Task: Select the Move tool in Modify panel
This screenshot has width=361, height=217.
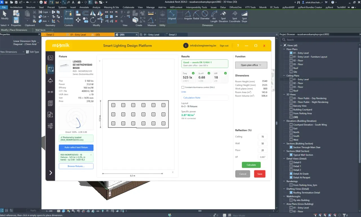Action: 78,20
